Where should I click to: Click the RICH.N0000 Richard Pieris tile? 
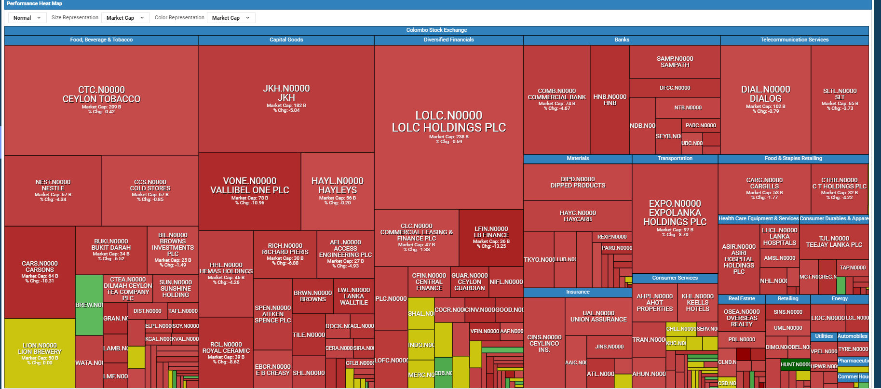[285, 254]
